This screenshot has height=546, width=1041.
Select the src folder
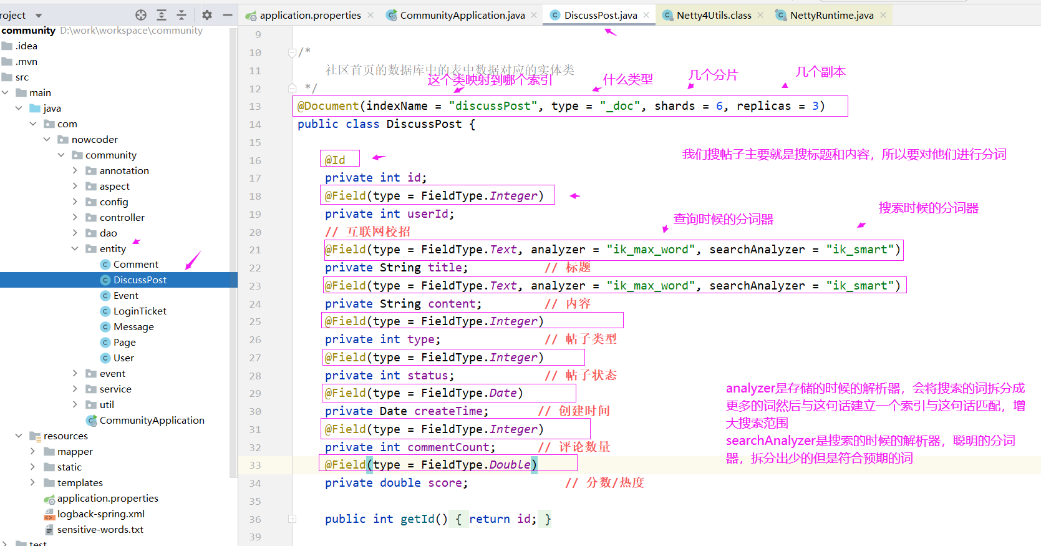coord(15,77)
